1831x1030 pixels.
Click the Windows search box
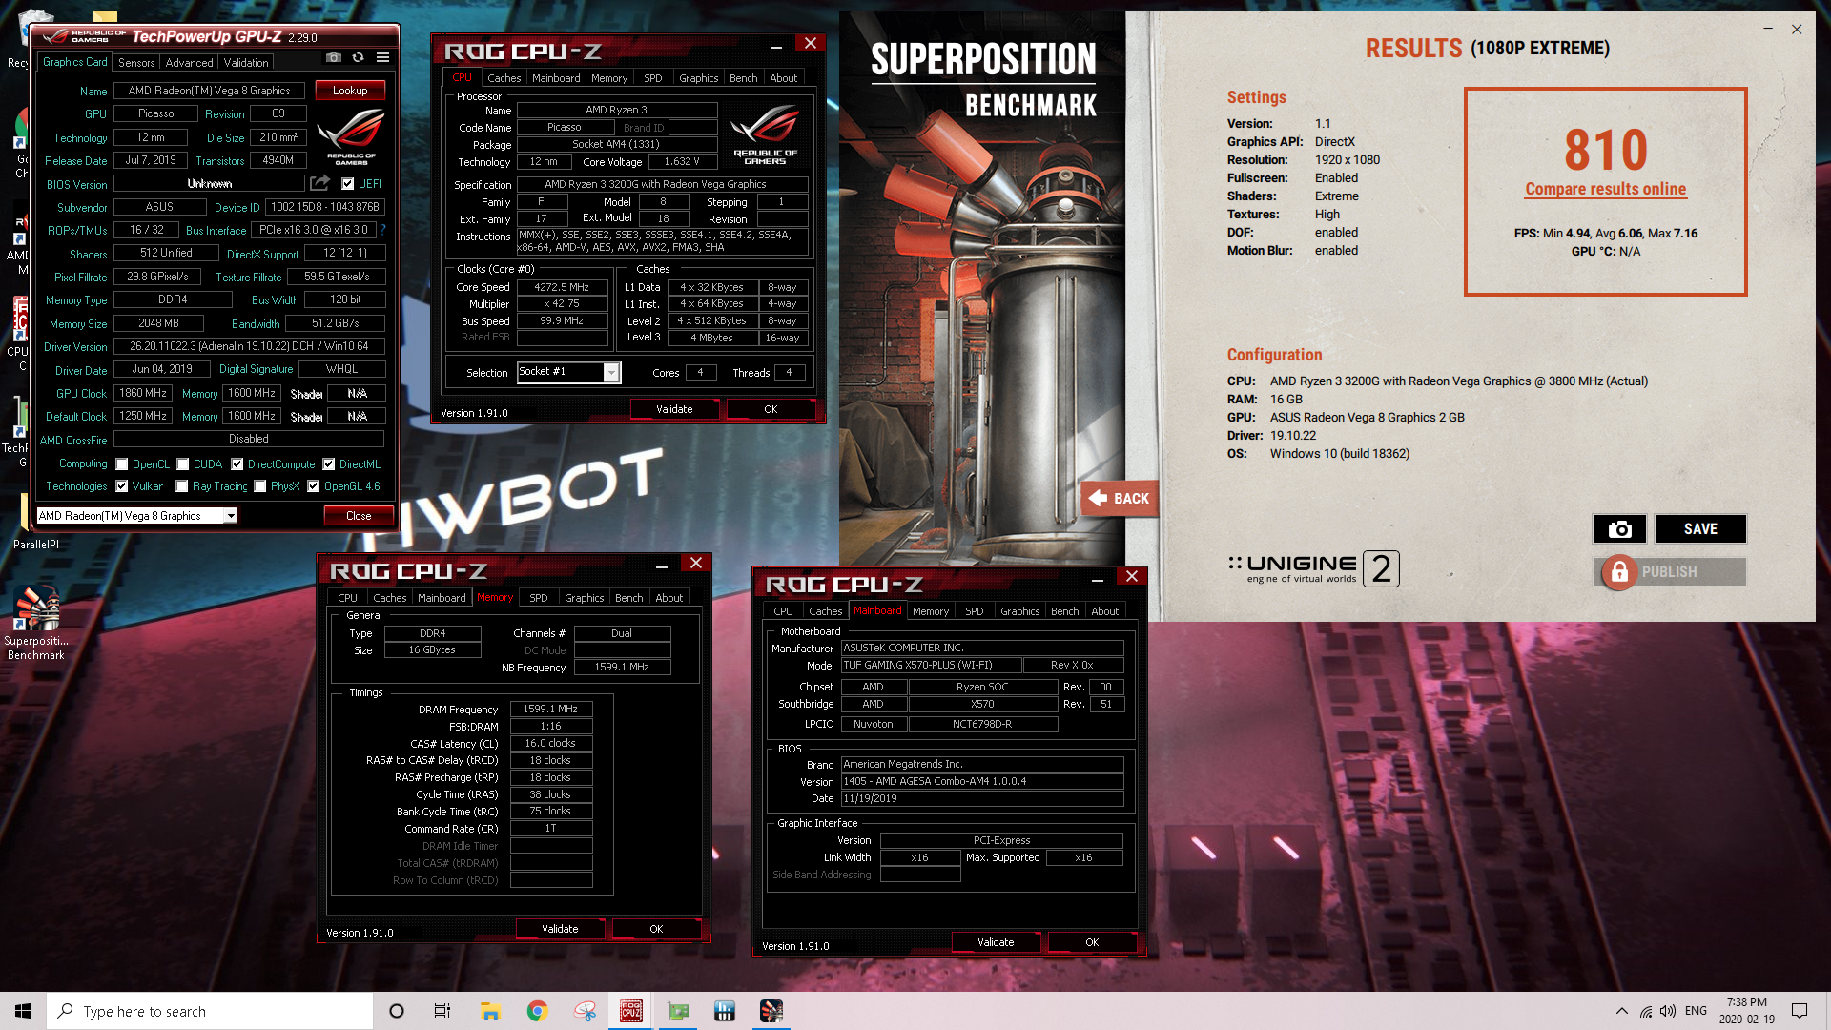tap(210, 1011)
